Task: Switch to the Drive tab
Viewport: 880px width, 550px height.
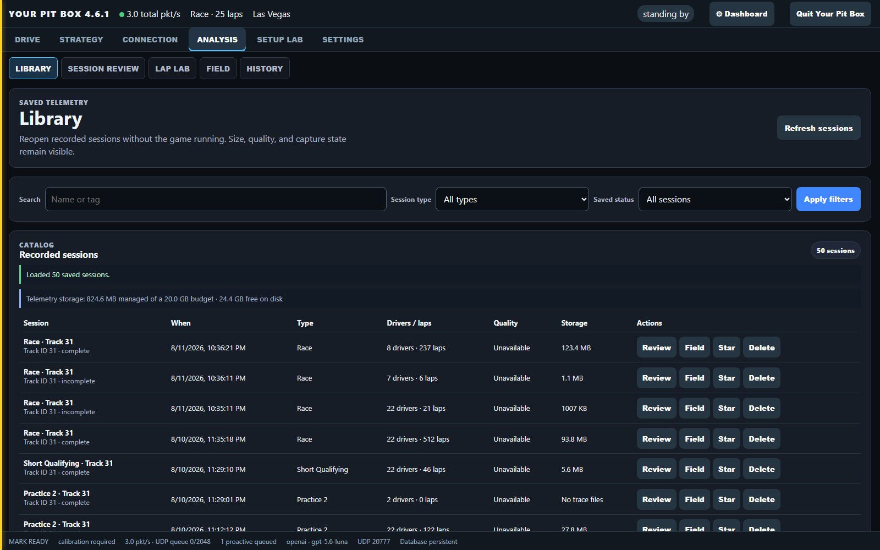Action: [28, 40]
